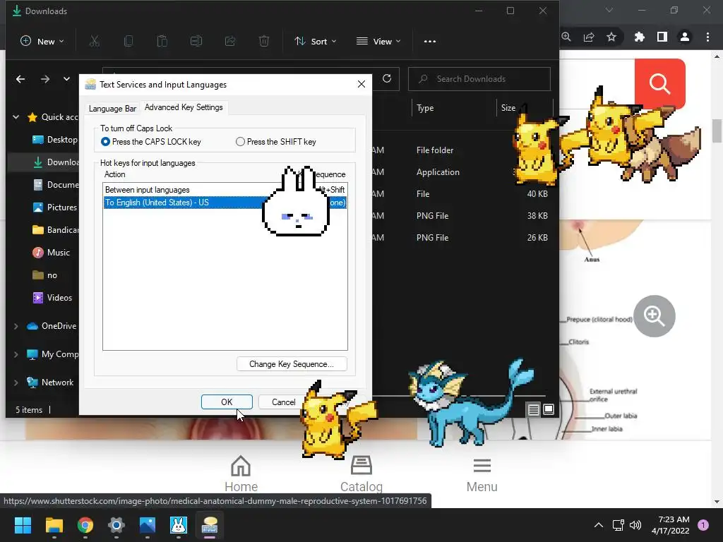Click Chrome's share page icon

(589, 37)
